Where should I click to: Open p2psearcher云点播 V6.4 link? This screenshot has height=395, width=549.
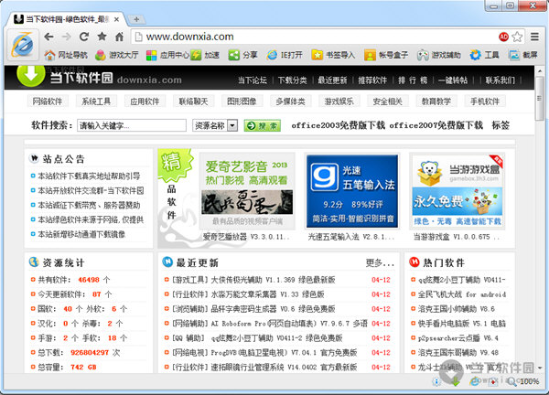tap(458, 338)
